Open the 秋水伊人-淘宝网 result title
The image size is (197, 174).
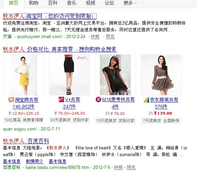[50, 16]
